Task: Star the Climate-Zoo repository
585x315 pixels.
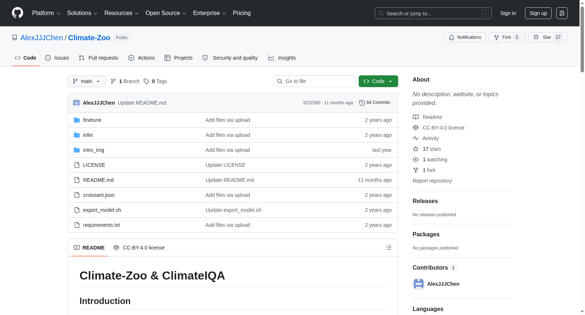Action: click(x=548, y=37)
